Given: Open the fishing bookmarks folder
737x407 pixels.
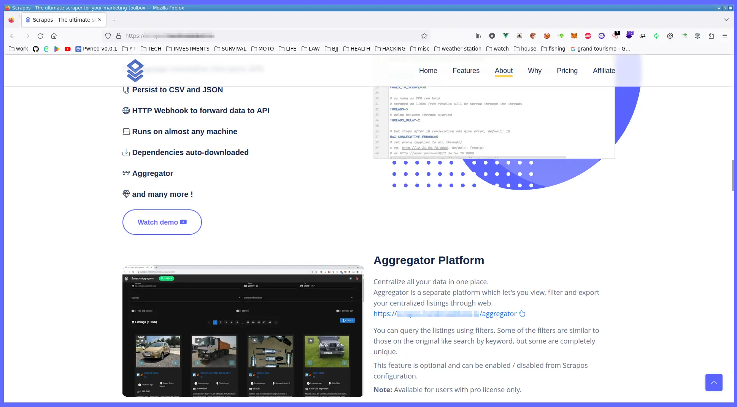Looking at the screenshot, I should click(x=553, y=49).
